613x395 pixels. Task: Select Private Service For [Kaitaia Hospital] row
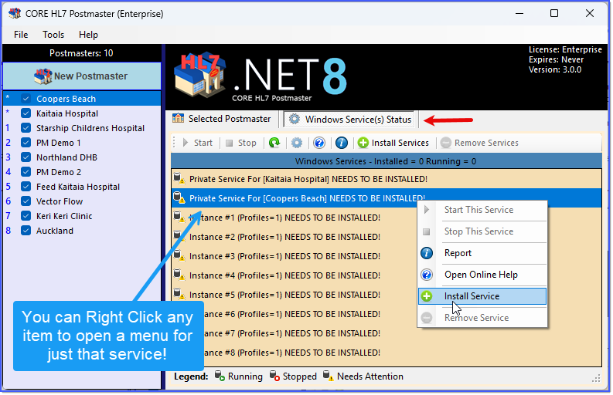click(387, 179)
